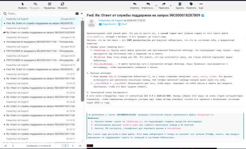Open message in new window icon
Screen dimensions: 246x149
(x=203, y=15)
